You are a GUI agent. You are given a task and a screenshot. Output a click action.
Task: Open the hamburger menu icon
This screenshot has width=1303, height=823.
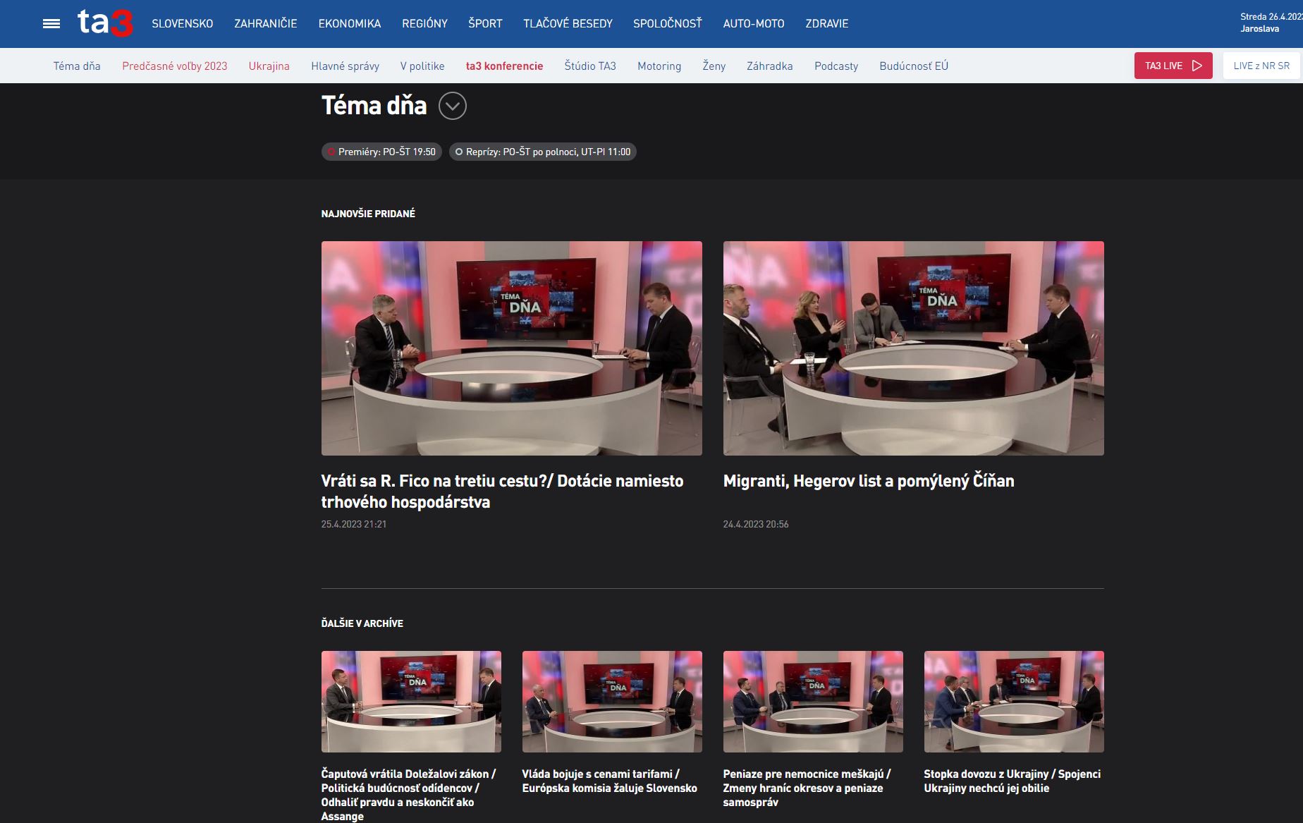tap(51, 24)
